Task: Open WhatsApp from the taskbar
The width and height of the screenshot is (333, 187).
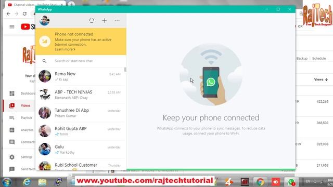Action: [x=291, y=182]
